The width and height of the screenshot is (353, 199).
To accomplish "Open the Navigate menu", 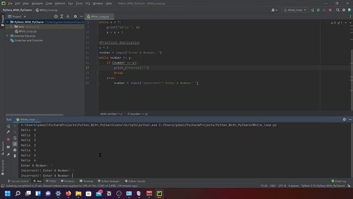I will click(x=37, y=4).
